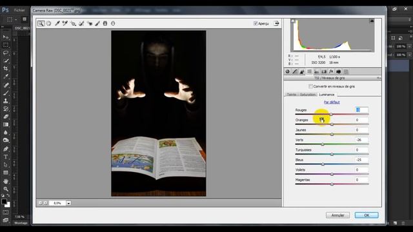Click the Rouges value input field
Viewport: 413px width, 232px height.
(x=361, y=110)
